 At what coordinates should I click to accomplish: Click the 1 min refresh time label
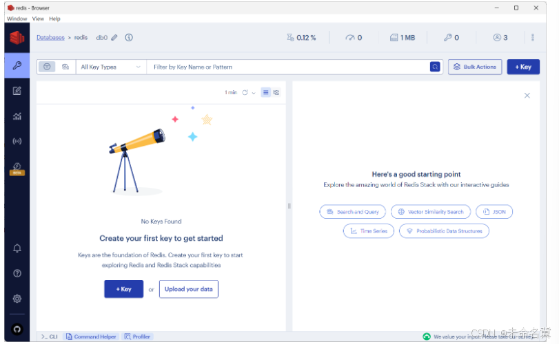pos(231,92)
